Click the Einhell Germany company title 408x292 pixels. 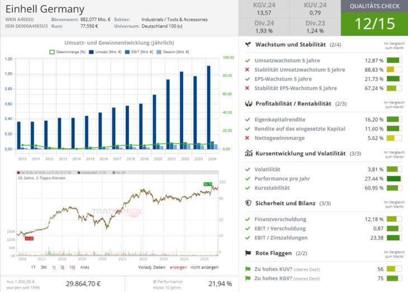(45, 9)
